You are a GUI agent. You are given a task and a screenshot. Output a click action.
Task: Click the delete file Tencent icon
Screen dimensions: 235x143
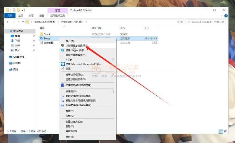(63, 96)
